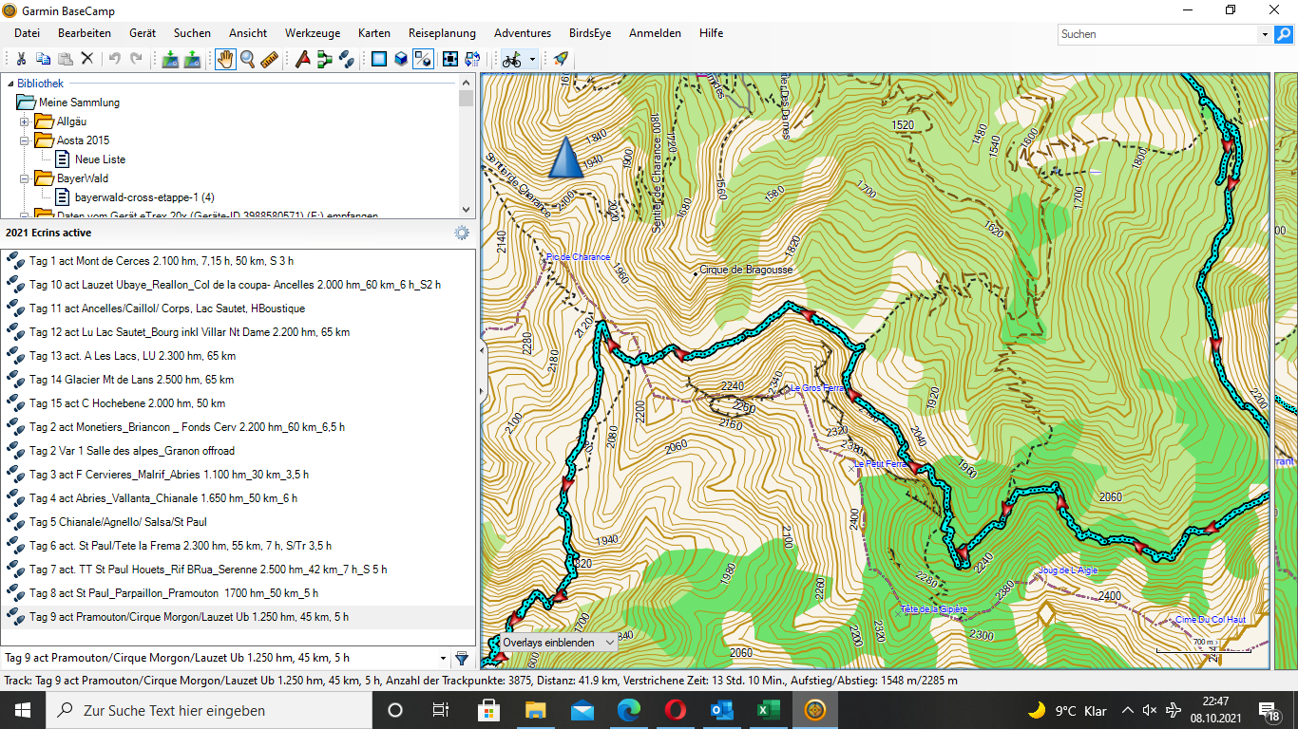Expand the Allgäu folder

tap(25, 121)
